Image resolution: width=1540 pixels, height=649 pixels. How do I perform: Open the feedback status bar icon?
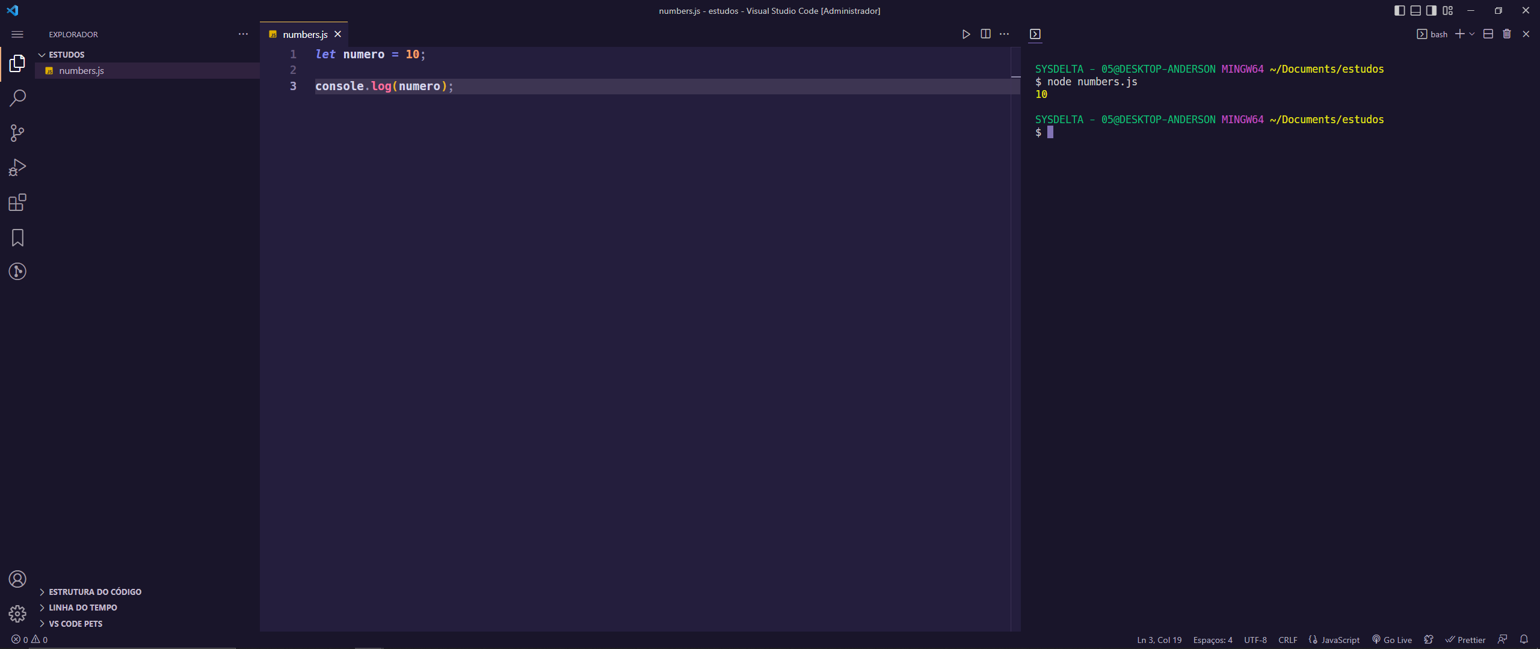1503,640
